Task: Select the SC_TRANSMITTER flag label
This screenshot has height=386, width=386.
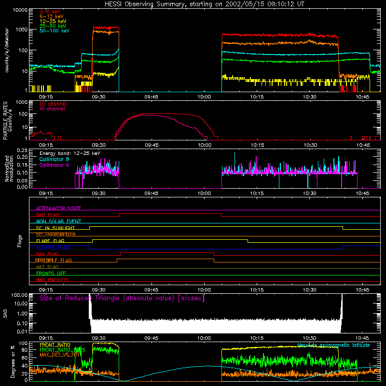Action: pos(55,234)
